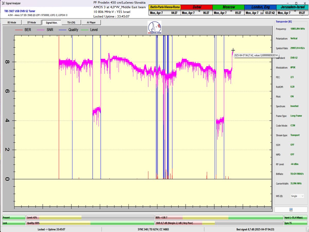This screenshot has width=309, height=232.
Task: Click the Input (~55,4 Mbps) indicator button
Action: coord(296,218)
